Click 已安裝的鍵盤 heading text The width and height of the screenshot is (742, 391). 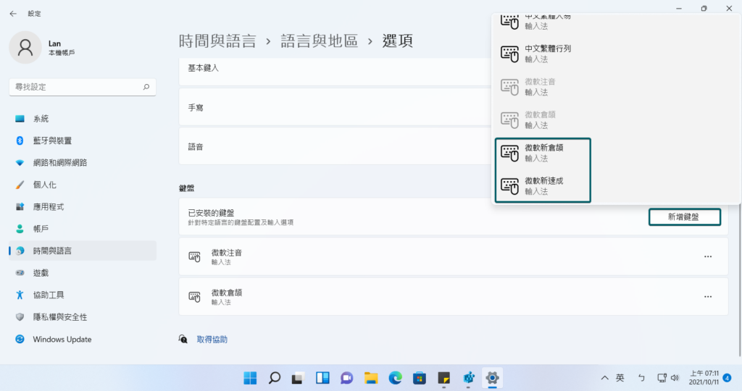click(x=211, y=213)
